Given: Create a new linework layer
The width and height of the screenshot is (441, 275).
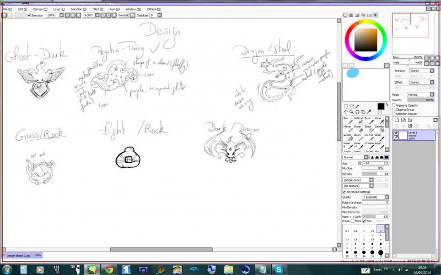Looking at the screenshot, I should pyautogui.click(x=404, y=120).
